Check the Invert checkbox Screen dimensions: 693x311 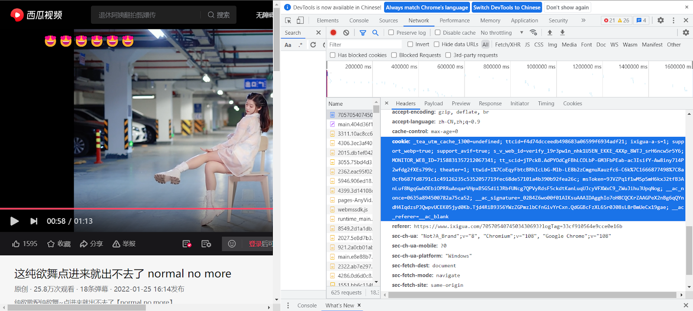[410, 44]
